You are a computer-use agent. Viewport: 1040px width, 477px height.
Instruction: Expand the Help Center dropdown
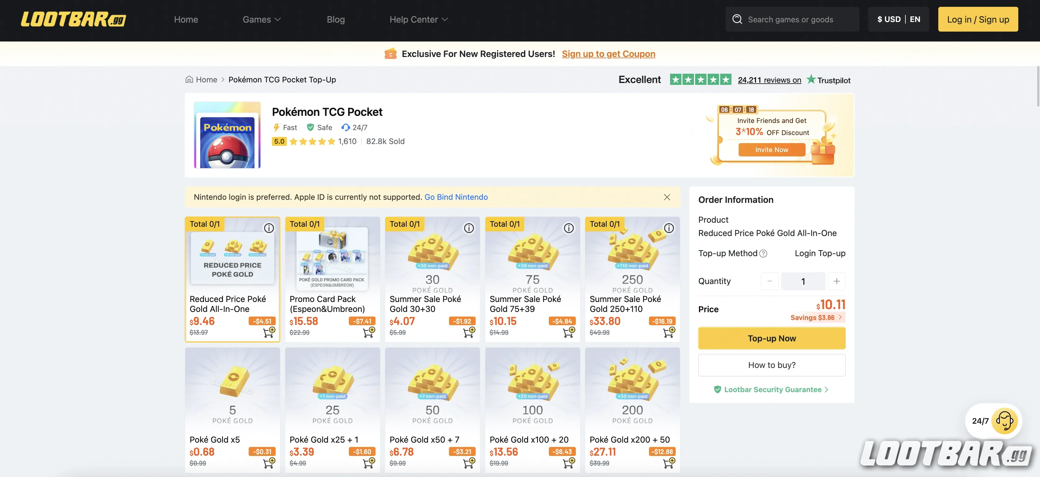418,19
